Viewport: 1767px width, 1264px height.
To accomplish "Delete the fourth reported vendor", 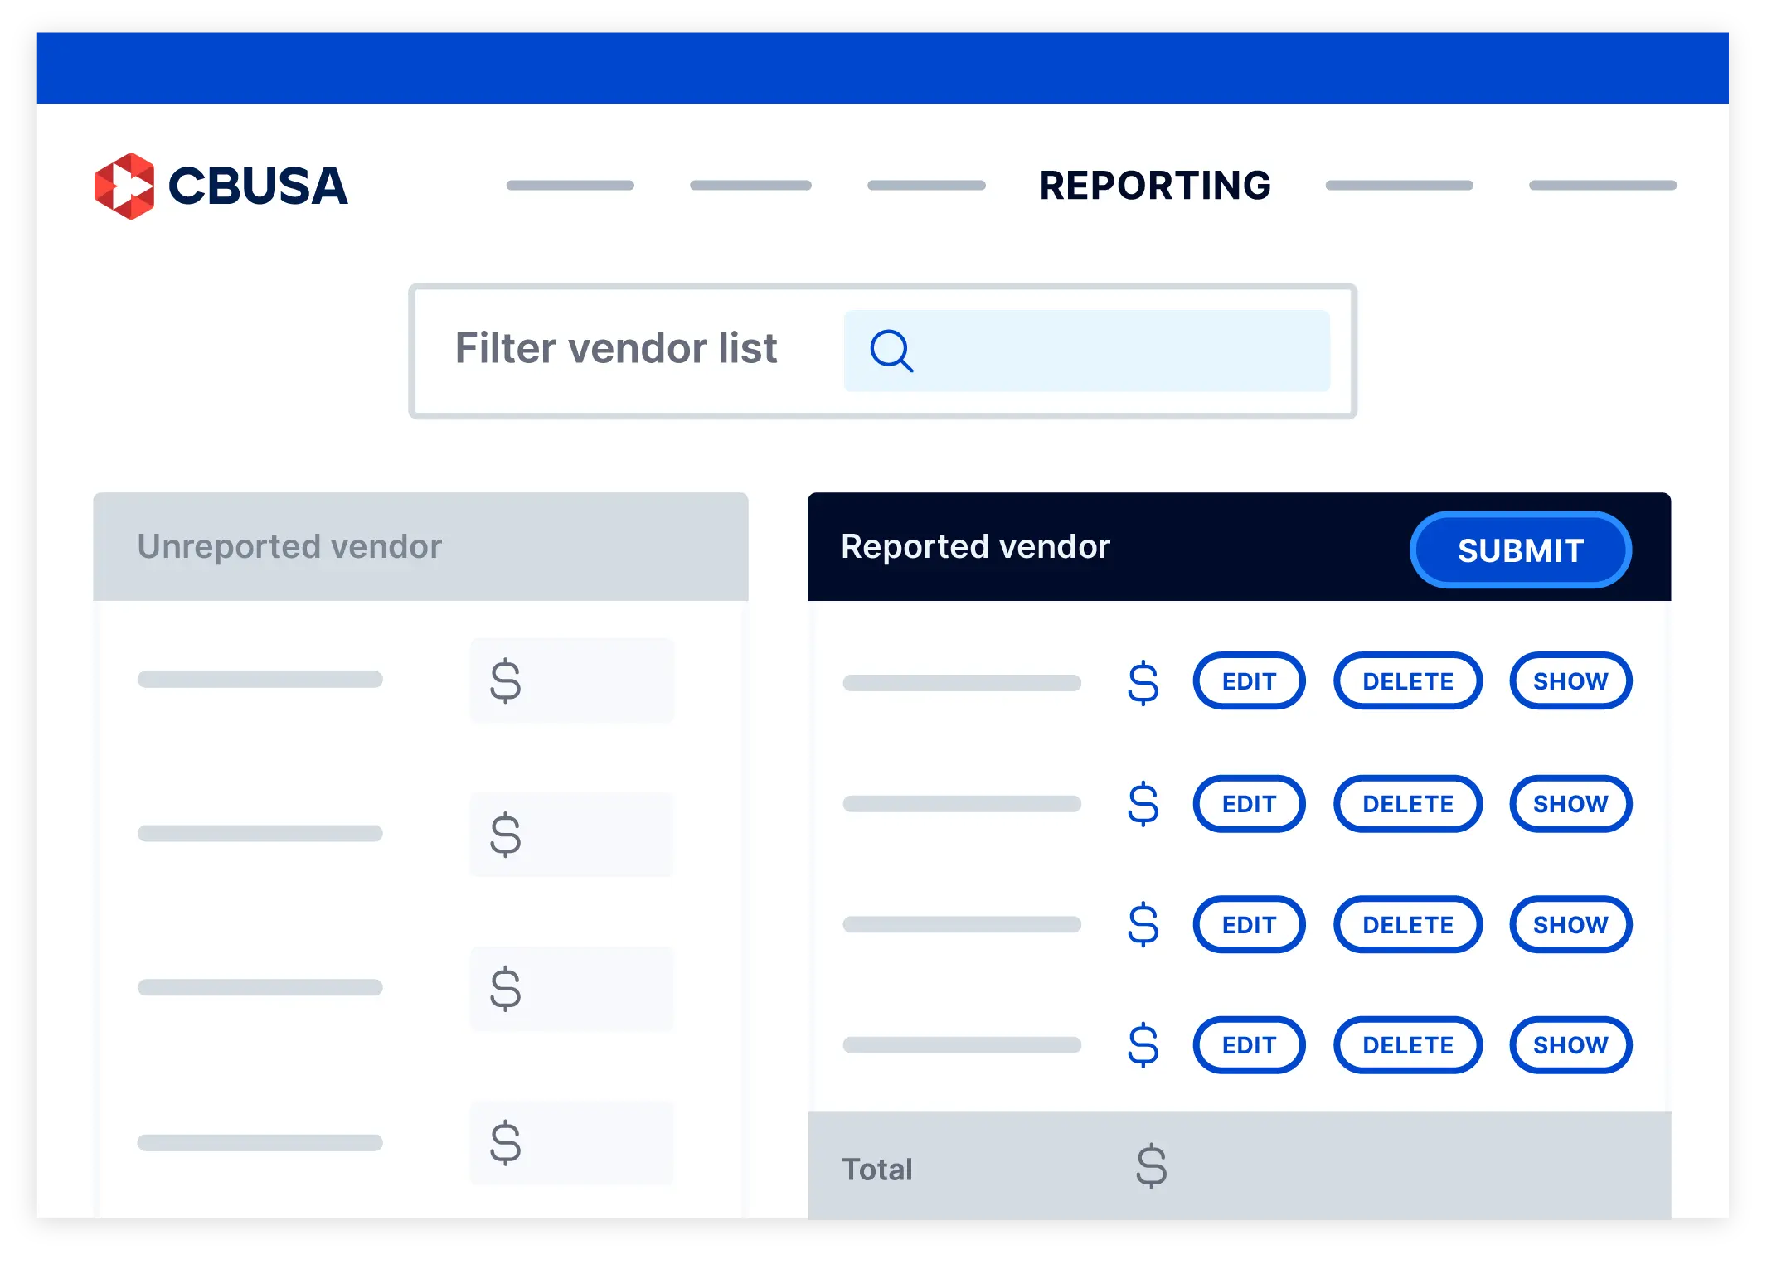I will coord(1407,1045).
